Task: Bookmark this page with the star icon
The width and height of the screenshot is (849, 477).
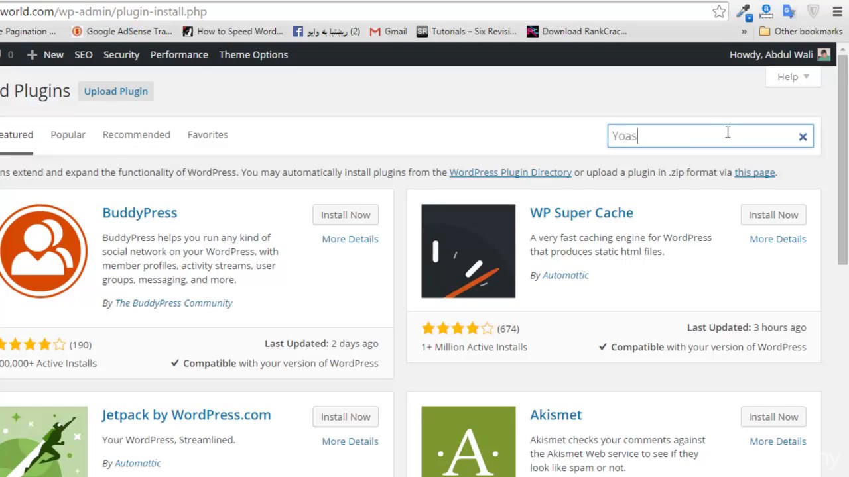Action: [x=719, y=11]
